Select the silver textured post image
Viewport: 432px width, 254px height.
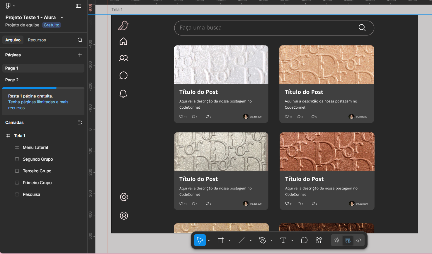click(x=221, y=152)
